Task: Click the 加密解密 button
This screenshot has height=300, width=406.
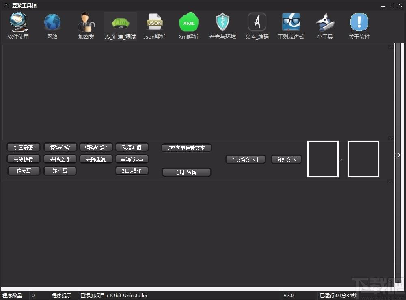Action: click(x=23, y=147)
